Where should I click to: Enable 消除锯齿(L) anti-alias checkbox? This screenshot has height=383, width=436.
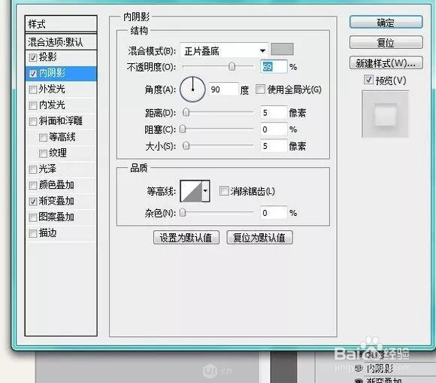coord(224,191)
